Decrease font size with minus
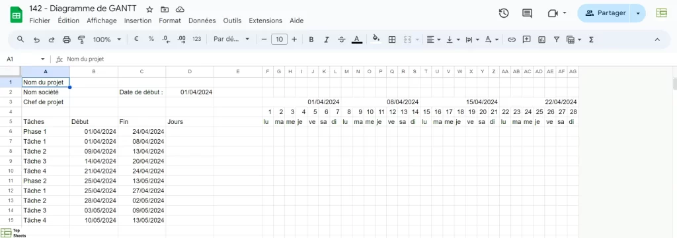The width and height of the screenshot is (677, 238). point(264,39)
